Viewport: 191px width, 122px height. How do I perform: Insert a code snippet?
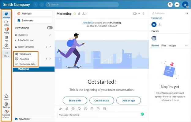coord(104,109)
